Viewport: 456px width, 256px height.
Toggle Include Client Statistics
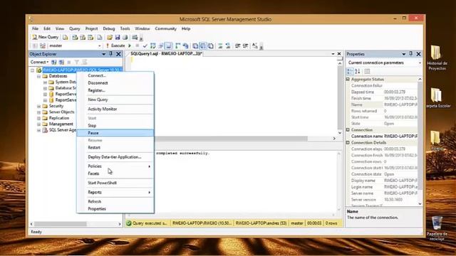(x=185, y=46)
